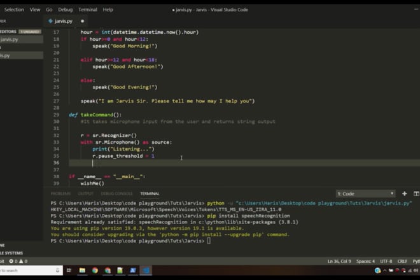Click the comment line in takeCommand
Viewport: 420px width, 280px height.
pos(178,122)
